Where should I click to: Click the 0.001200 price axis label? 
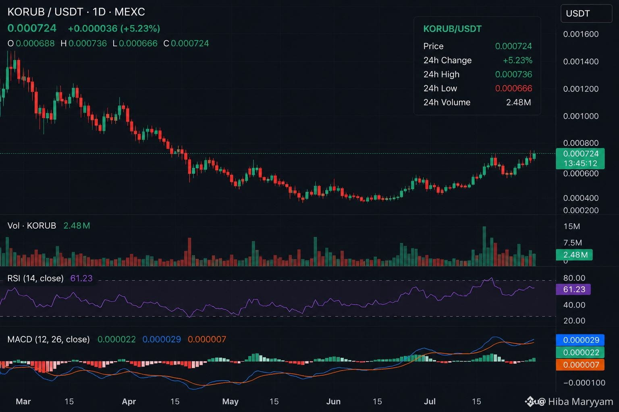coord(581,89)
